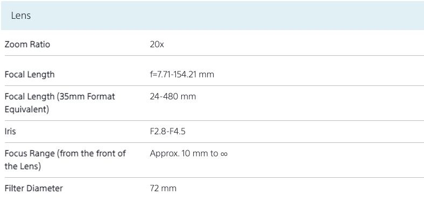Click the word Equivalent in focal length label
Viewport: 424px width, 210px height.
tap(27, 110)
